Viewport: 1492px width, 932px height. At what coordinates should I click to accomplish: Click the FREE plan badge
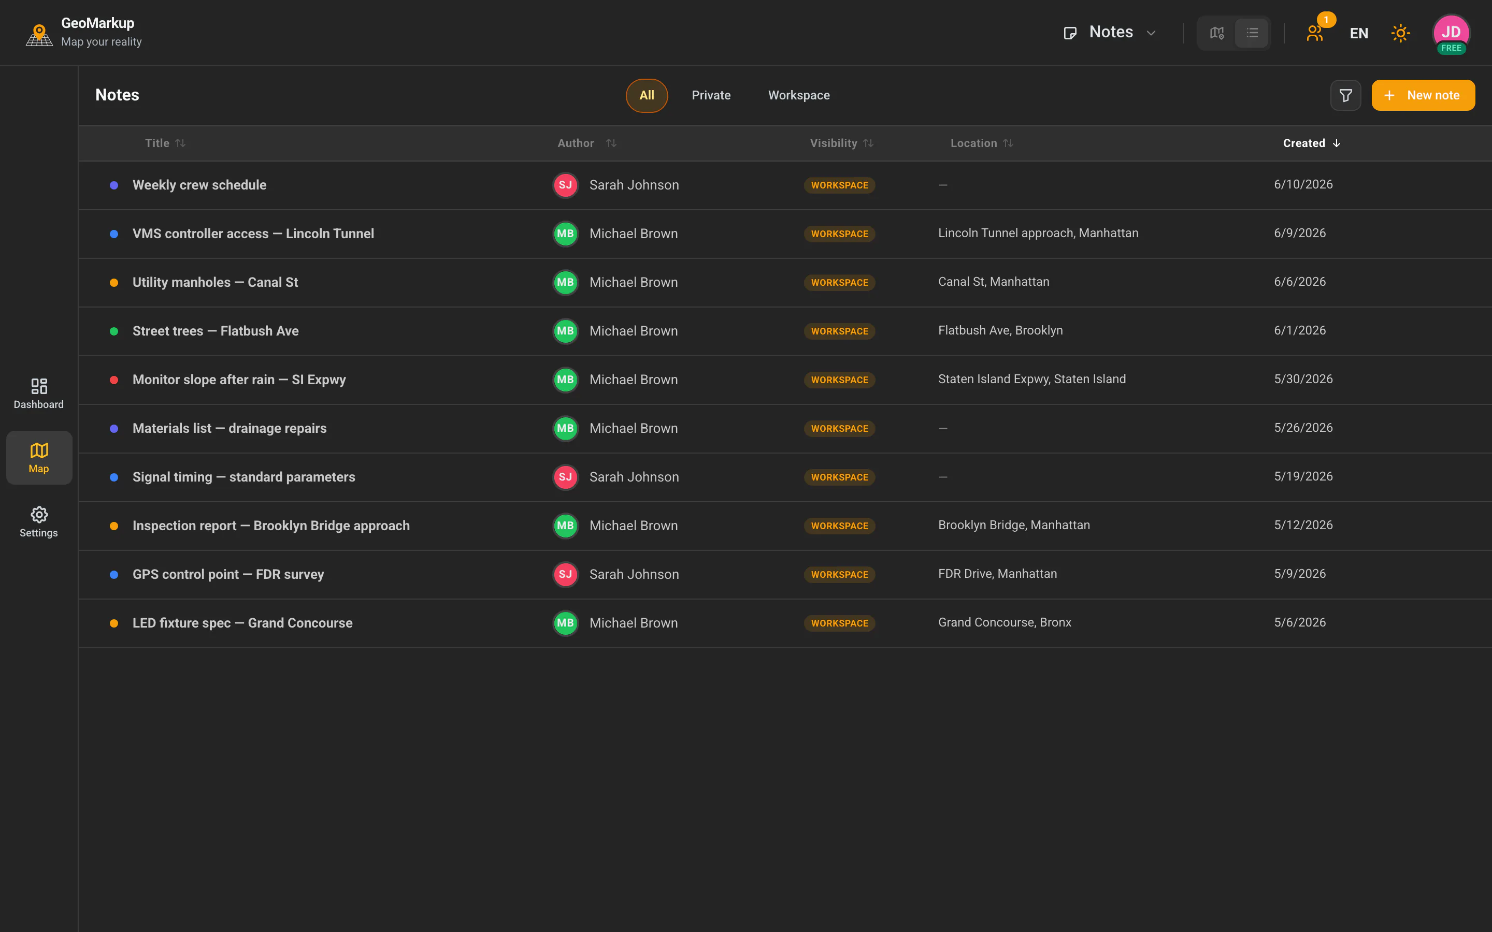click(x=1451, y=48)
